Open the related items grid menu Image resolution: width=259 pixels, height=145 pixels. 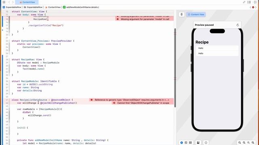point(4,2)
